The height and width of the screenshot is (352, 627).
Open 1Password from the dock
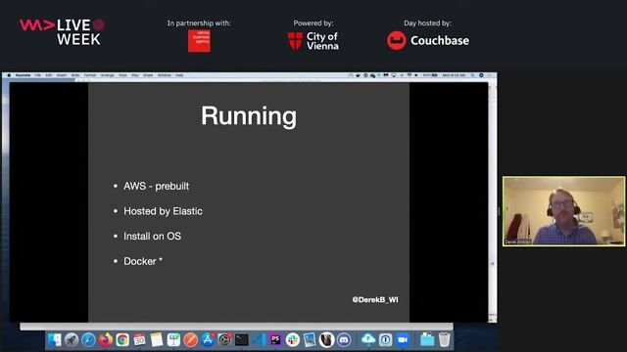(385, 339)
